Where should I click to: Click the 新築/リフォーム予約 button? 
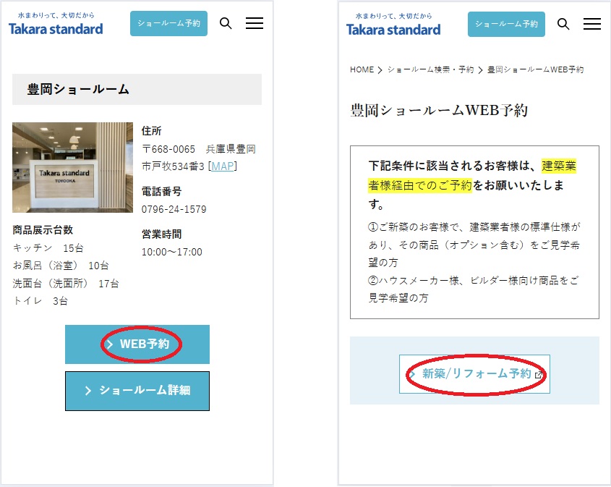(x=474, y=374)
